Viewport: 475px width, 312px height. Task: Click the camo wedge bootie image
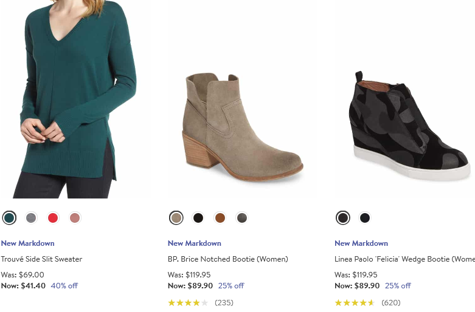407,127
